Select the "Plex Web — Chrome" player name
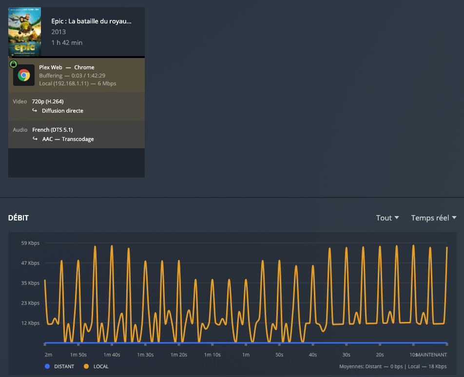This screenshot has height=377, width=464. pos(67,67)
